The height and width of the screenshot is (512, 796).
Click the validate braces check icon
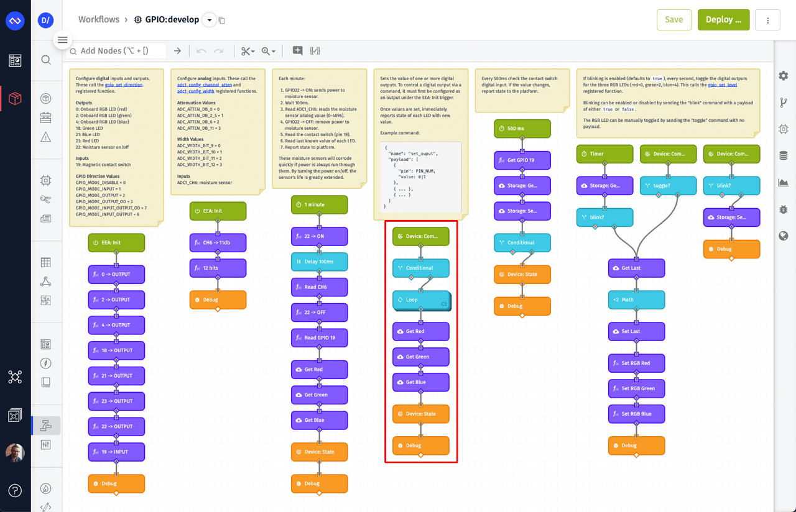pos(315,51)
